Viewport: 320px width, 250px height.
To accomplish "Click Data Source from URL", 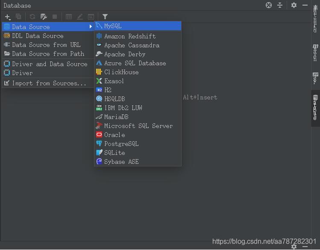I will point(46,45).
